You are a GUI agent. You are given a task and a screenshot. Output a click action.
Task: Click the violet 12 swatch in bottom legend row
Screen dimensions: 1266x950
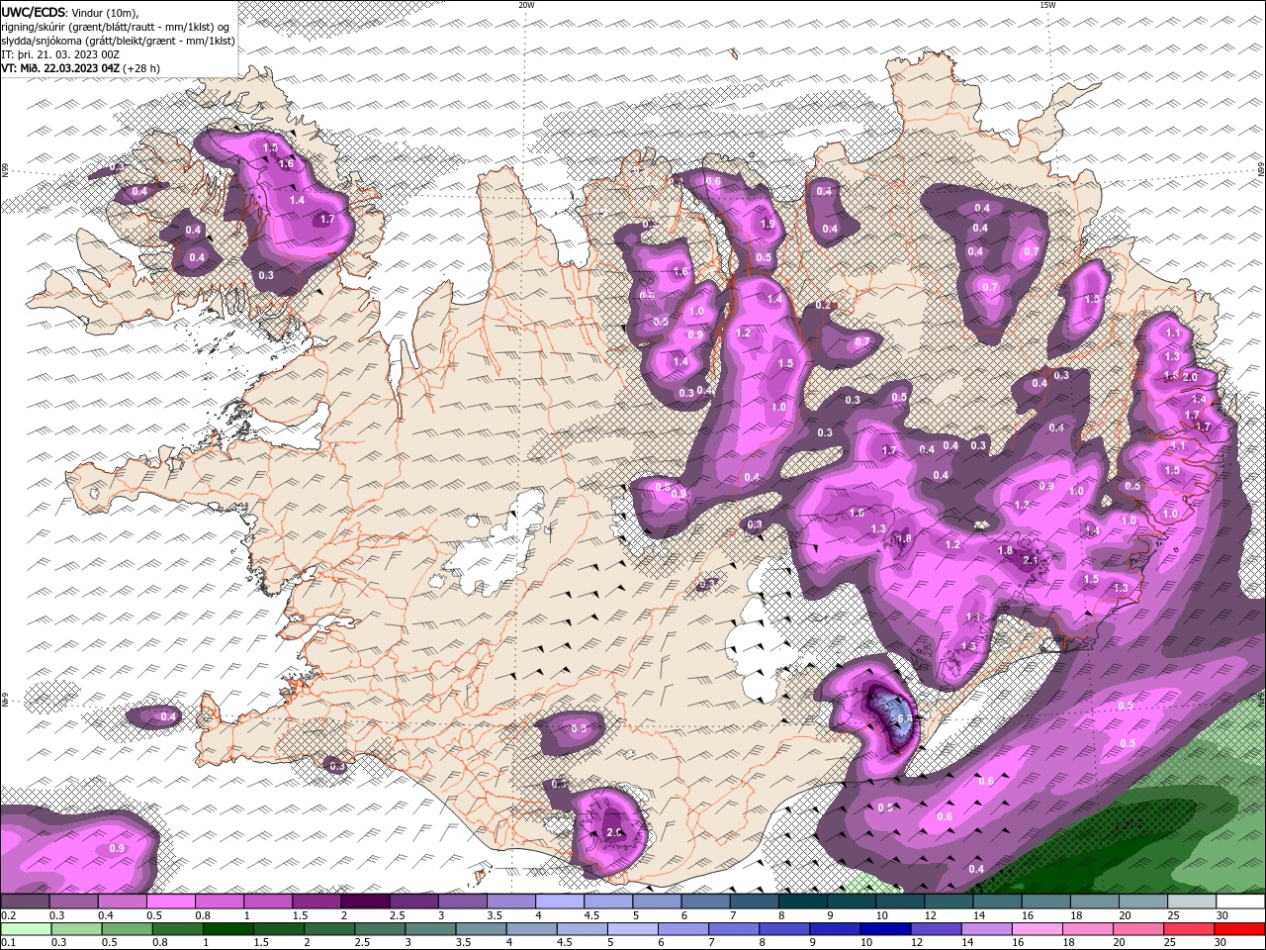[x=937, y=930]
